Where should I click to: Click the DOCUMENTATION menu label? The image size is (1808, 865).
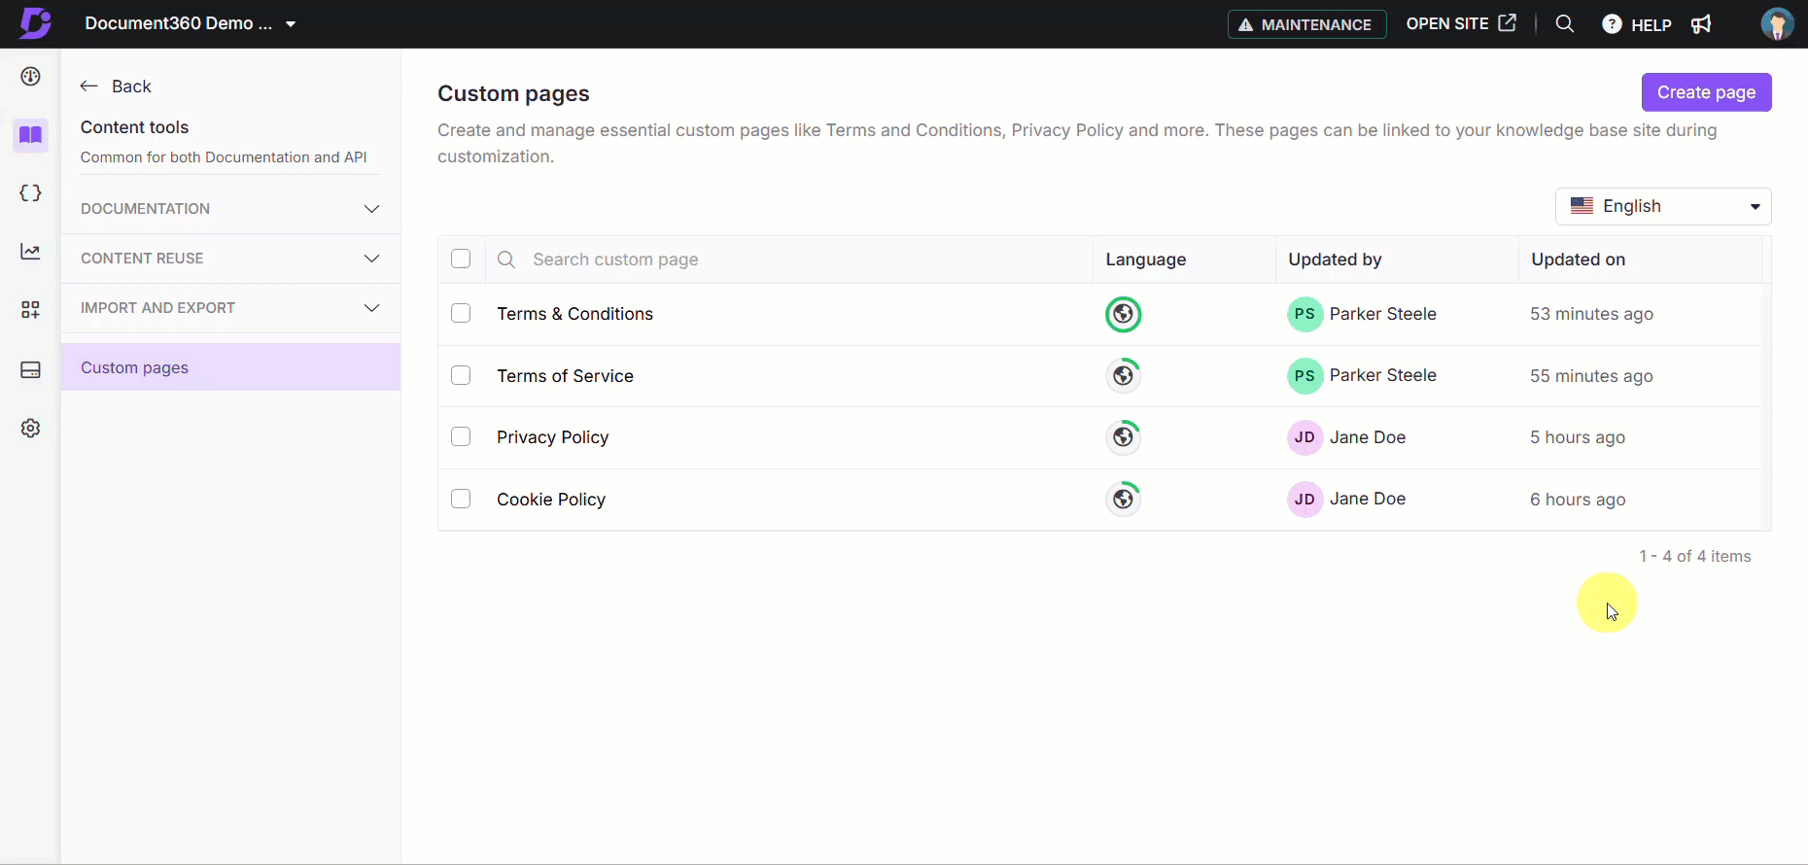click(x=145, y=209)
